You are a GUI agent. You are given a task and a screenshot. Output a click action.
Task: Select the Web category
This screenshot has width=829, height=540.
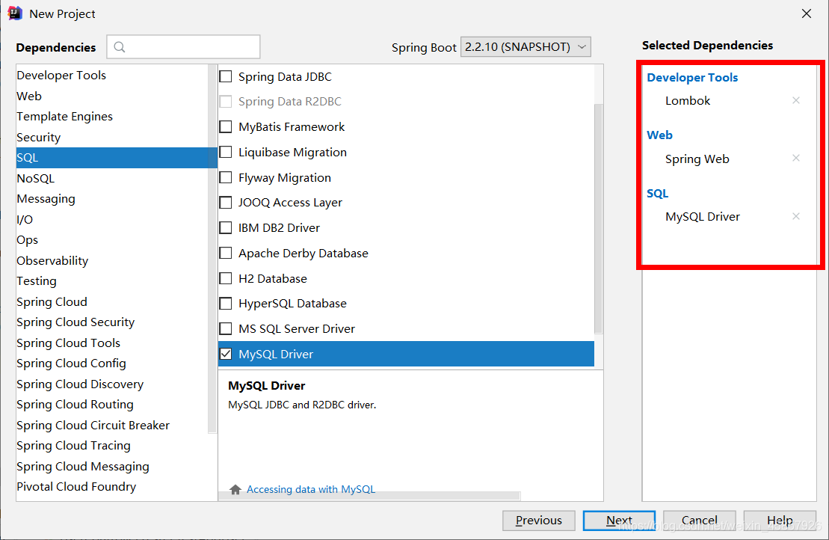tap(29, 96)
